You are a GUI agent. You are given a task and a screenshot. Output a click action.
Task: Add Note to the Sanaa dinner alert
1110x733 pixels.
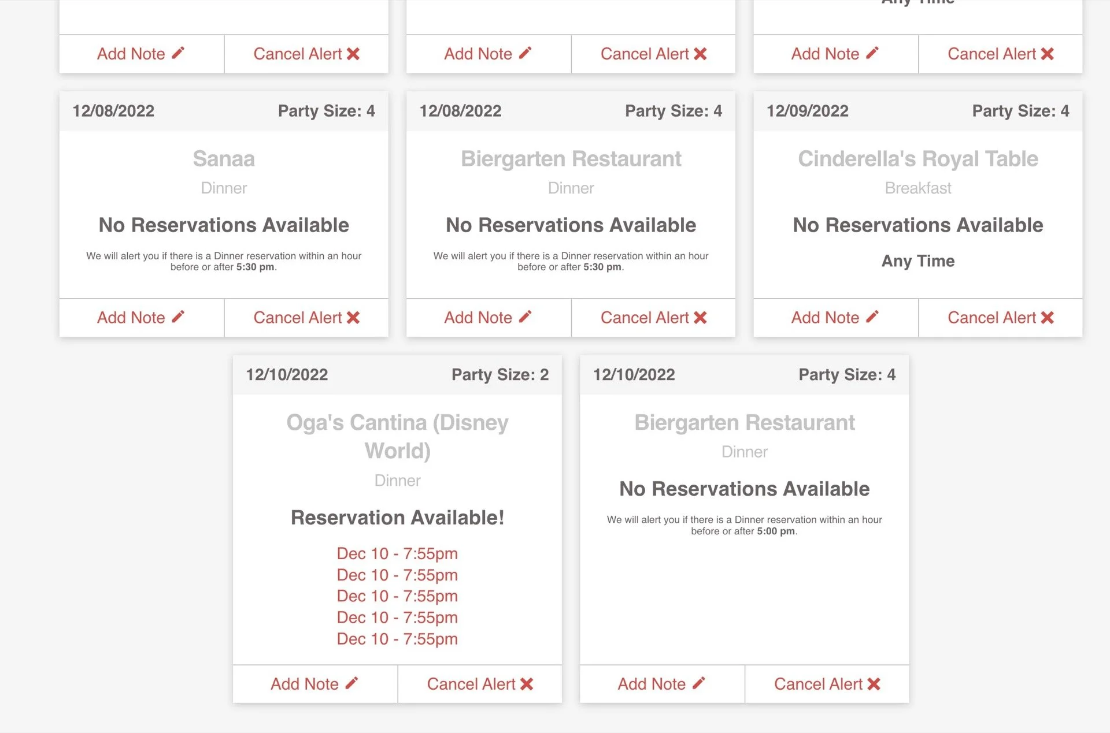[x=132, y=318]
